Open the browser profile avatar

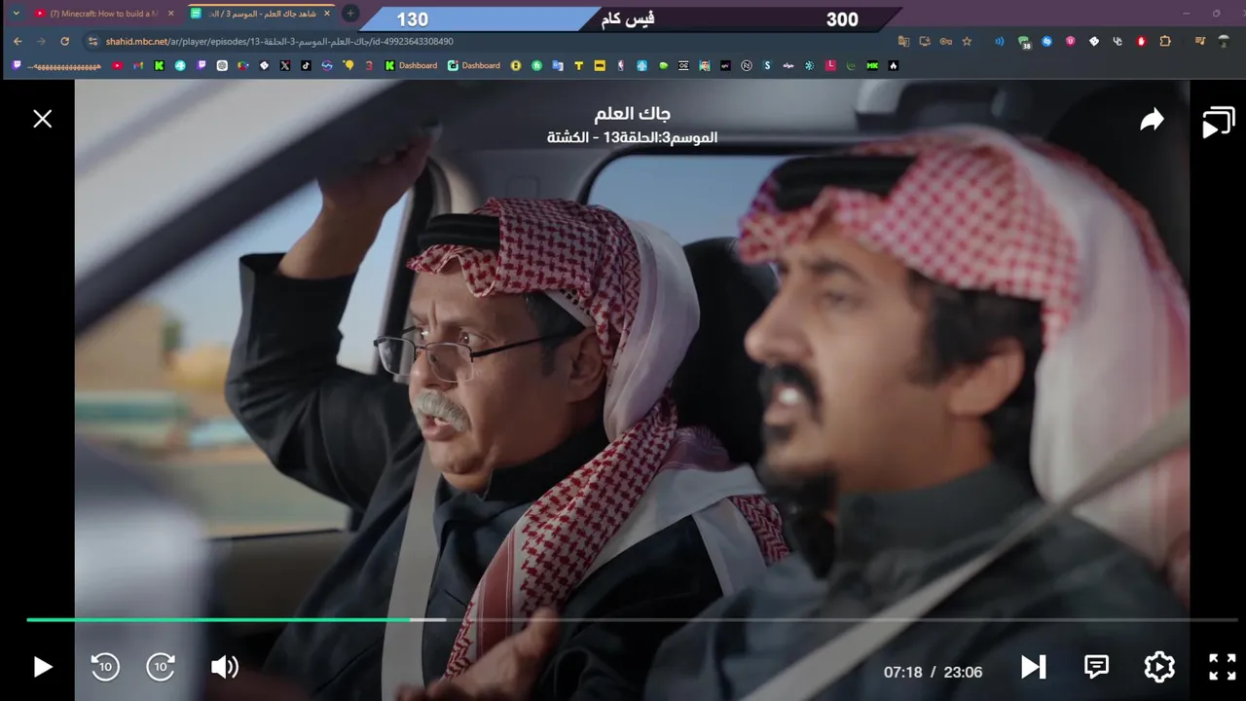click(x=1225, y=41)
